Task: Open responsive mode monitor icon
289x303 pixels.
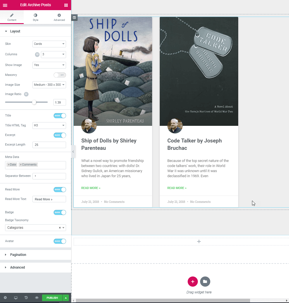Action: 16,298
